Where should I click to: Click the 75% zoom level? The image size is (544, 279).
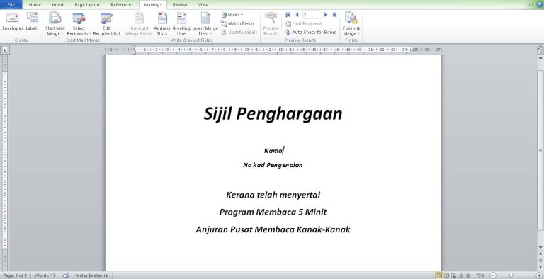[480, 275]
